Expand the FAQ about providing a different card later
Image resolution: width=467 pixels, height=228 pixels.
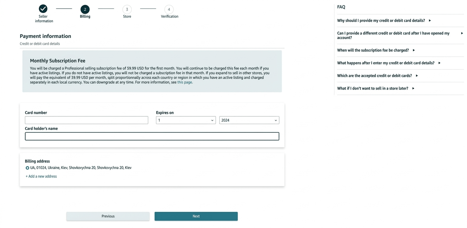393,35
